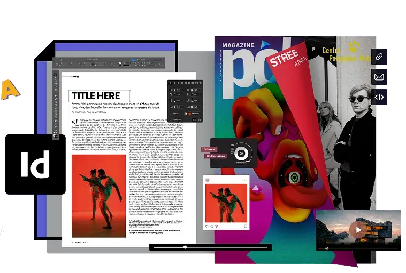
Task: Play the house video thumbnail
Action: coord(358,230)
